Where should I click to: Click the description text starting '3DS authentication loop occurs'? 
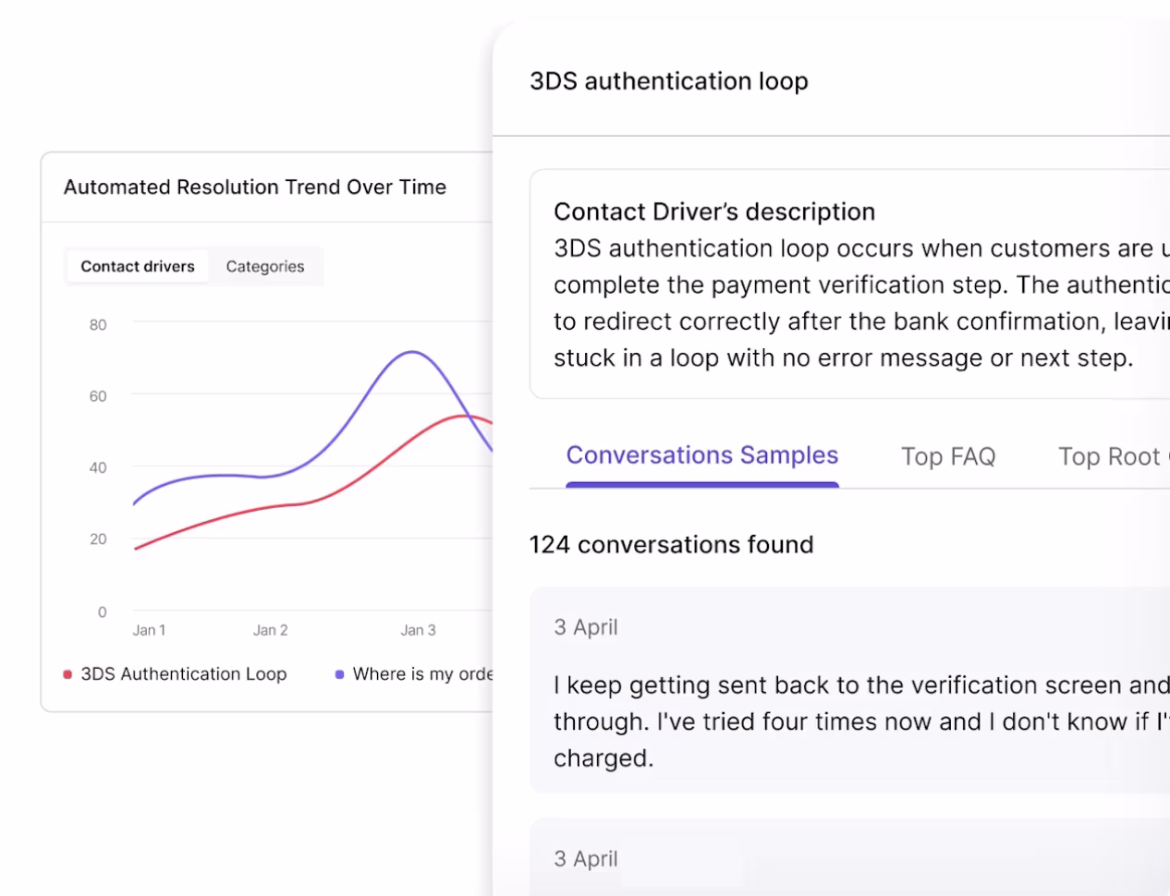pyautogui.click(x=861, y=303)
